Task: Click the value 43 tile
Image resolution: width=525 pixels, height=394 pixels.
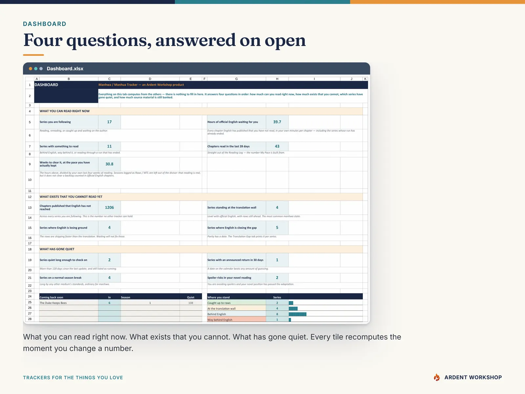Action: coord(277,146)
